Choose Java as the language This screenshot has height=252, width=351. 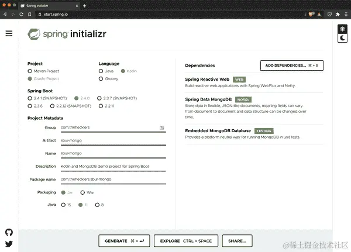point(101,71)
